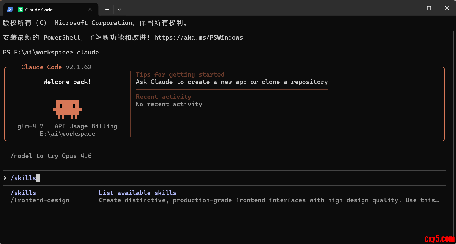Click the terminal vertical scrollbar
The width and height of the screenshot is (456, 244).
[454, 132]
